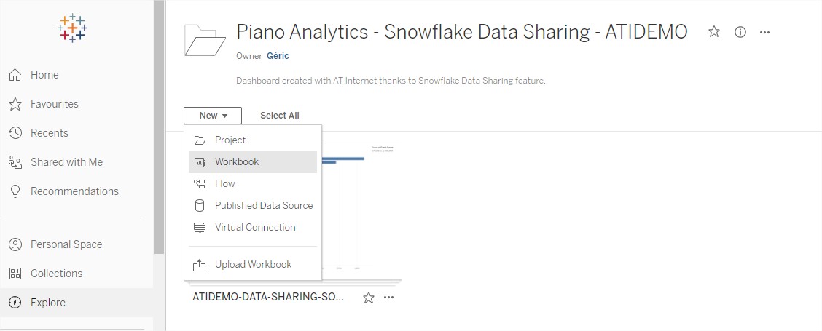Click the Tableau logo icon

pyautogui.click(x=72, y=28)
